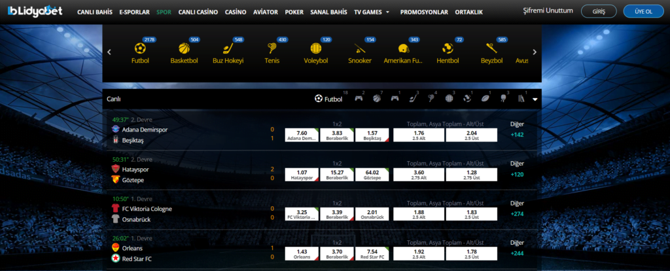670x271 pixels.
Task: Click the Şifremi Unuttum link
Action: tap(548, 11)
